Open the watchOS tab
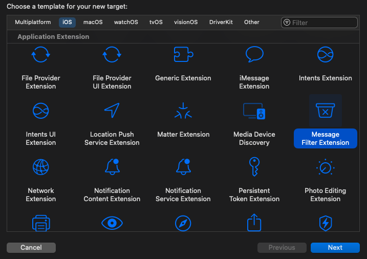 click(126, 22)
